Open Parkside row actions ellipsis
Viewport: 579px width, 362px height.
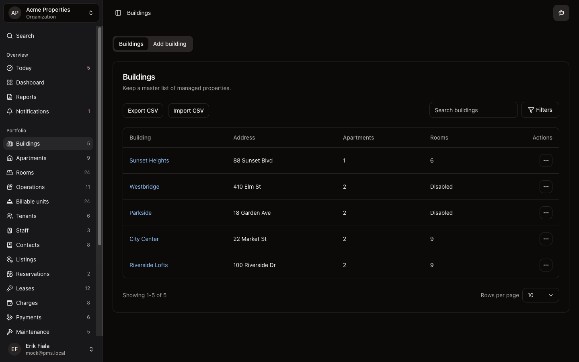(x=546, y=213)
